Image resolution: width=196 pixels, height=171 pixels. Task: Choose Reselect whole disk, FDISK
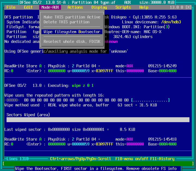pyautogui.click(x=72, y=42)
